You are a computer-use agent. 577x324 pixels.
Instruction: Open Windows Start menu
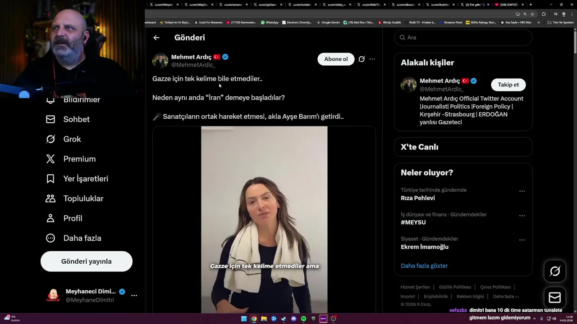point(244,319)
